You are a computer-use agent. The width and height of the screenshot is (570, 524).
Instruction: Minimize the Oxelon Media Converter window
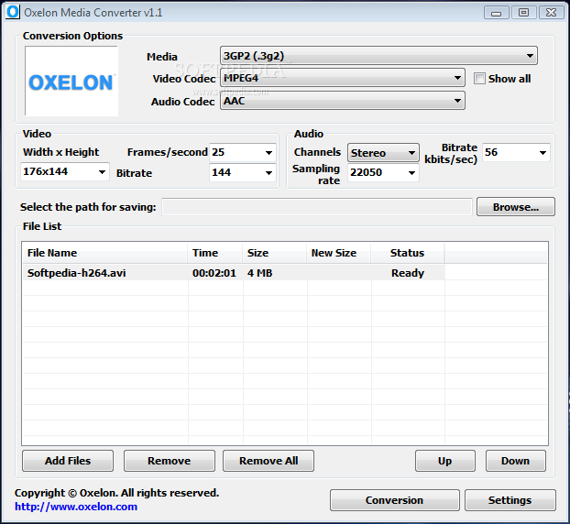coord(496,13)
